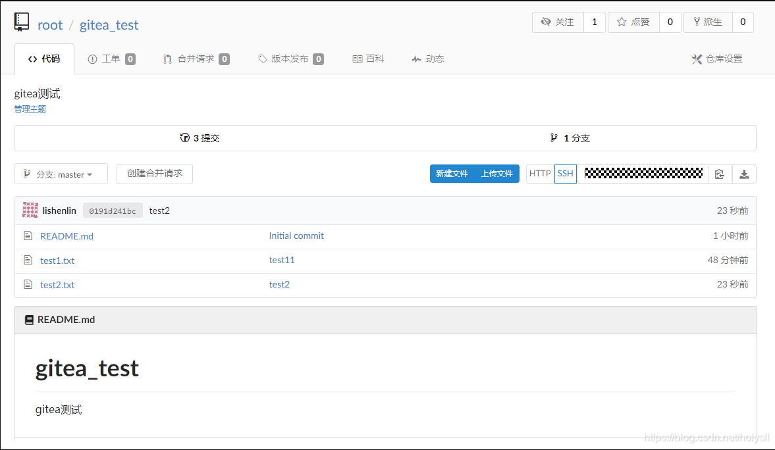This screenshot has width=775, height=450.
Task: View fork count beside 派生
Action: click(742, 22)
